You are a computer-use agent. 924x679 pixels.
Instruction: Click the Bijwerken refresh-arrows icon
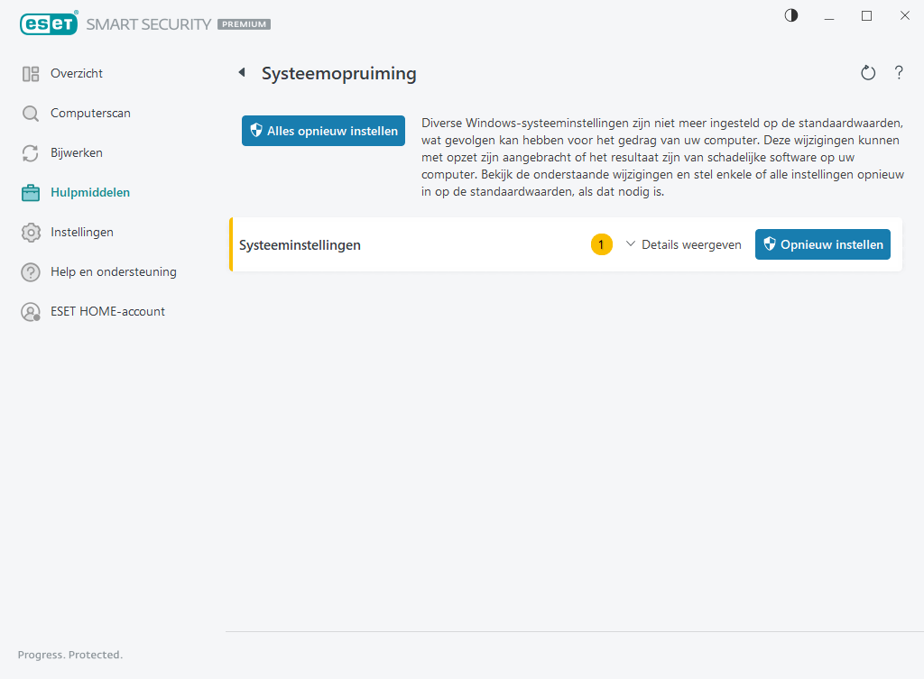(30, 152)
